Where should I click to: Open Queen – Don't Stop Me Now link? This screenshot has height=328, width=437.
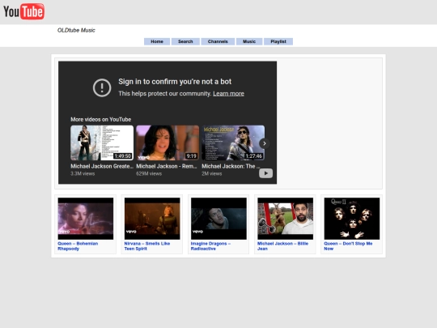pyautogui.click(x=348, y=246)
